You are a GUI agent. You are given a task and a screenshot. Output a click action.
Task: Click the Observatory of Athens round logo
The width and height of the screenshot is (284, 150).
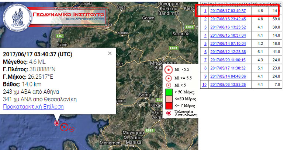pyautogui.click(x=17, y=18)
